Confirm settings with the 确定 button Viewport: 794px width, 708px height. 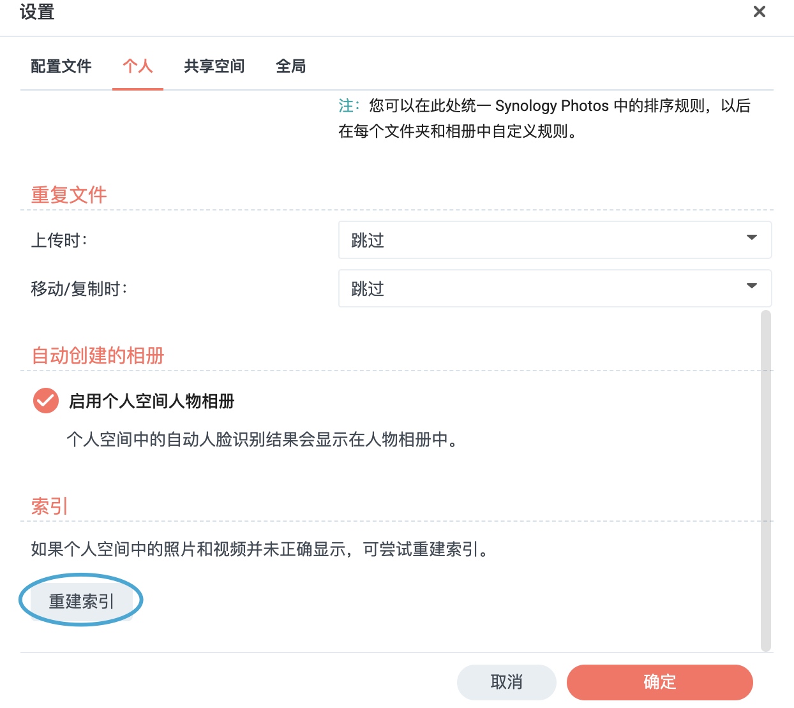[660, 682]
